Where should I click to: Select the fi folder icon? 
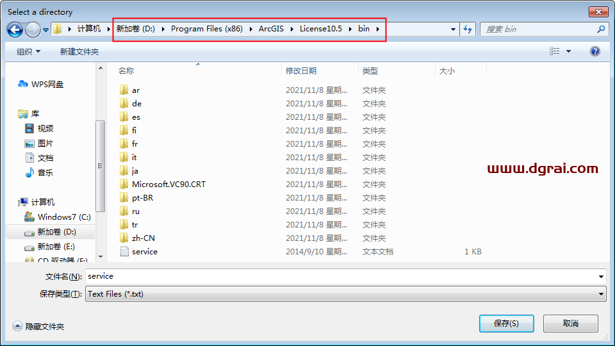coord(124,130)
